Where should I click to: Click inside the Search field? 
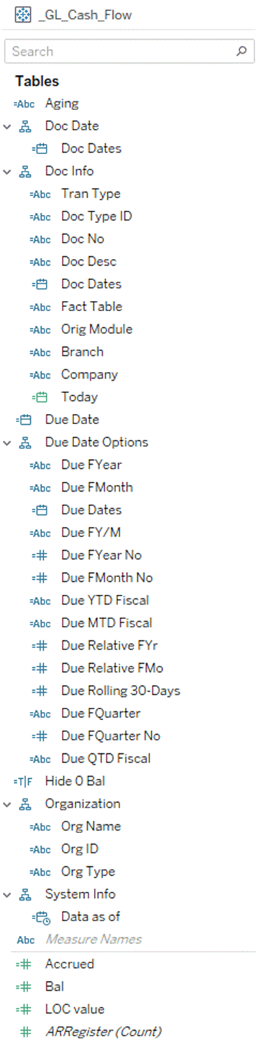(x=120, y=51)
